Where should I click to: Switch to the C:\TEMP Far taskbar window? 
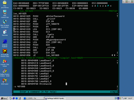click(x=33, y=98)
